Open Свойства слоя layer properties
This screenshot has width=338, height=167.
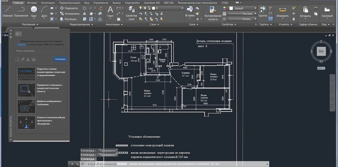click(131, 13)
